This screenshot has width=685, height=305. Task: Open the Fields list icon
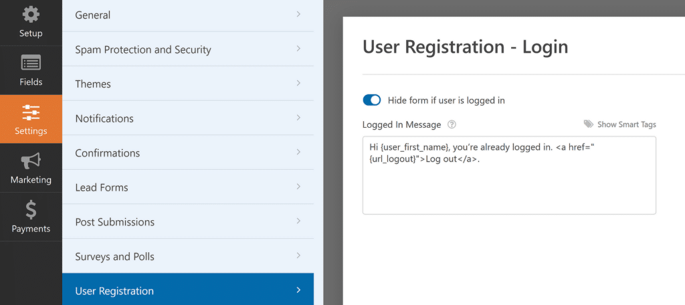(x=31, y=63)
